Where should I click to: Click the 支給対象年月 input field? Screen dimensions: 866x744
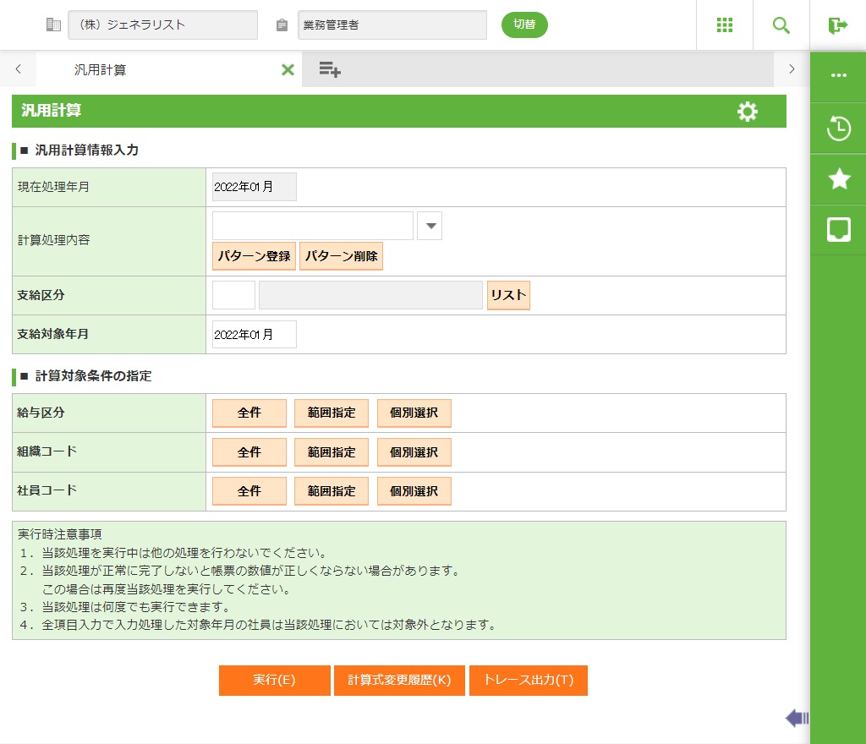click(x=255, y=335)
